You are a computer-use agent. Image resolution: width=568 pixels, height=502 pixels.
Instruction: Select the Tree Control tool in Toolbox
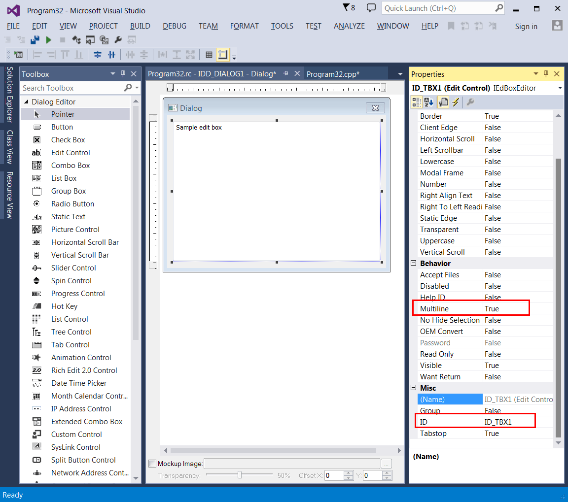[x=75, y=332]
